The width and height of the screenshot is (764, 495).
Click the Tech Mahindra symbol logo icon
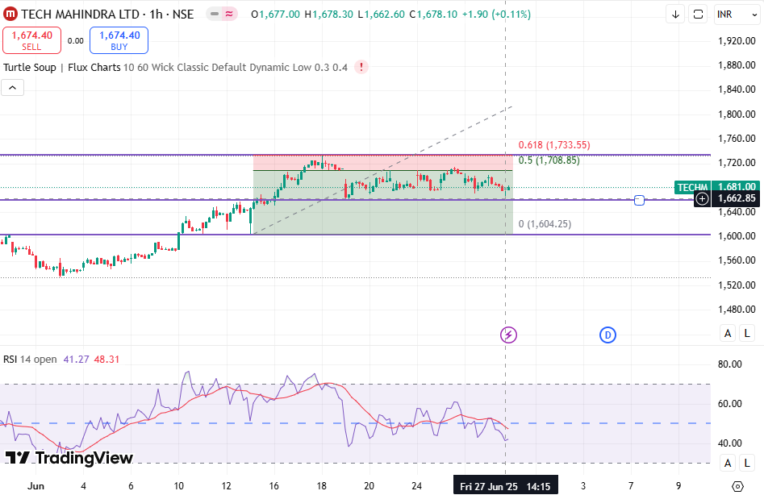click(x=10, y=15)
